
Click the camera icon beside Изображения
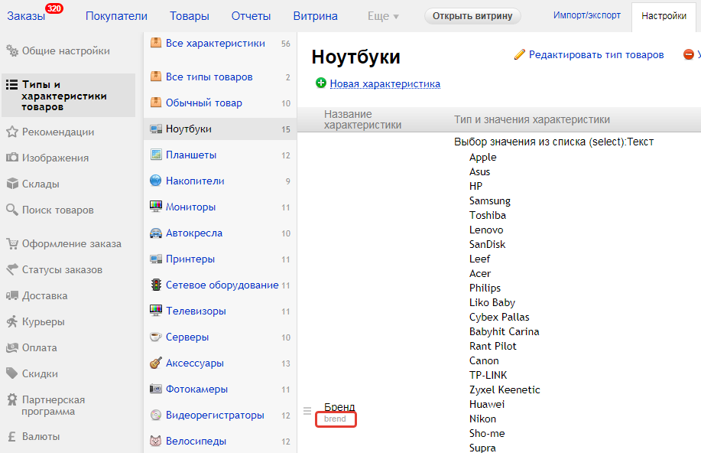(x=12, y=158)
